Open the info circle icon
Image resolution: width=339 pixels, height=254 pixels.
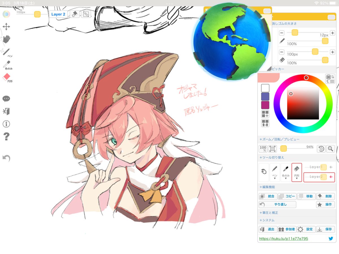click(x=6, y=124)
